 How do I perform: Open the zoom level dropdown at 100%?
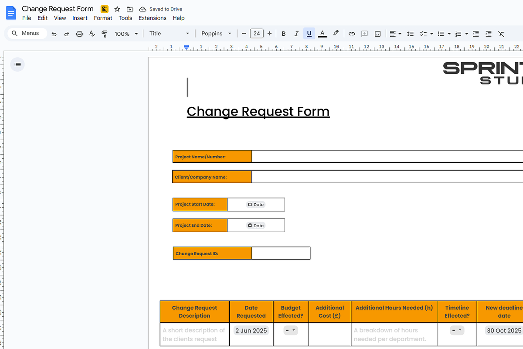(126, 34)
